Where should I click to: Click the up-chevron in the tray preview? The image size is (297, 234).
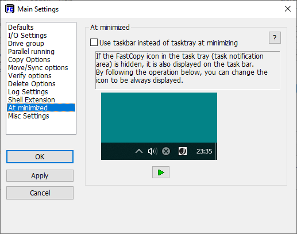139,151
